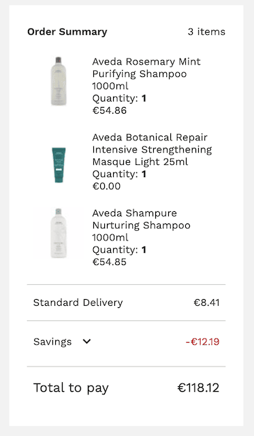Click Aveda Botanical Repair Masque Light title
254x436 pixels.
tap(152, 149)
